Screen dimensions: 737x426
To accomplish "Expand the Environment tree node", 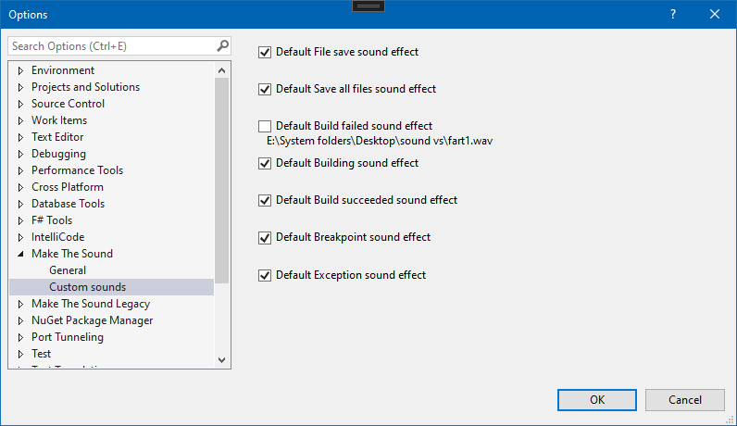I will coord(20,70).
